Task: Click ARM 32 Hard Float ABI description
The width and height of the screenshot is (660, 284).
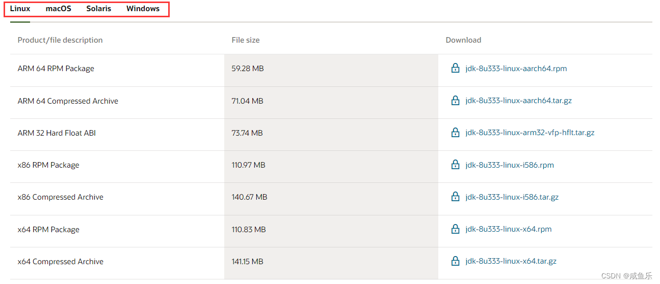Action: [x=57, y=133]
